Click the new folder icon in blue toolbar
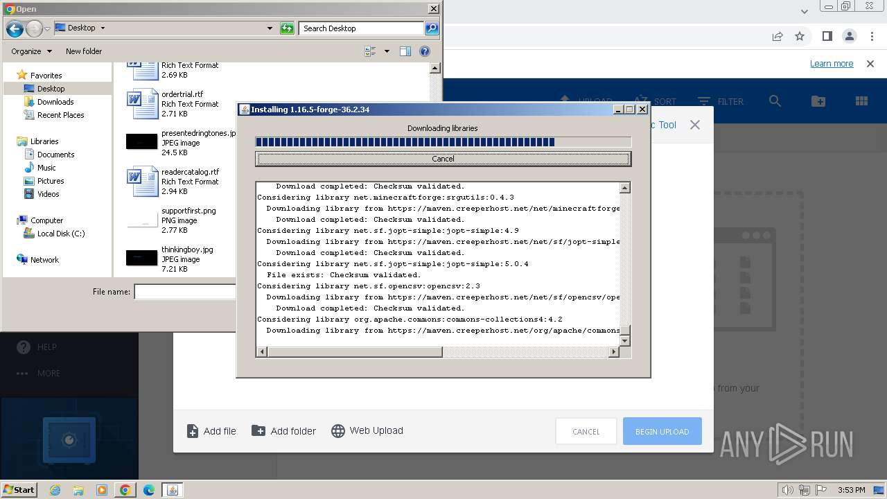887x499 pixels. coord(818,101)
